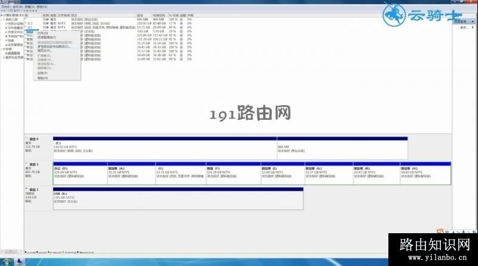Select the 办公 (D:) partition block
The height and width of the screenshot is (266, 478).
pos(80,173)
